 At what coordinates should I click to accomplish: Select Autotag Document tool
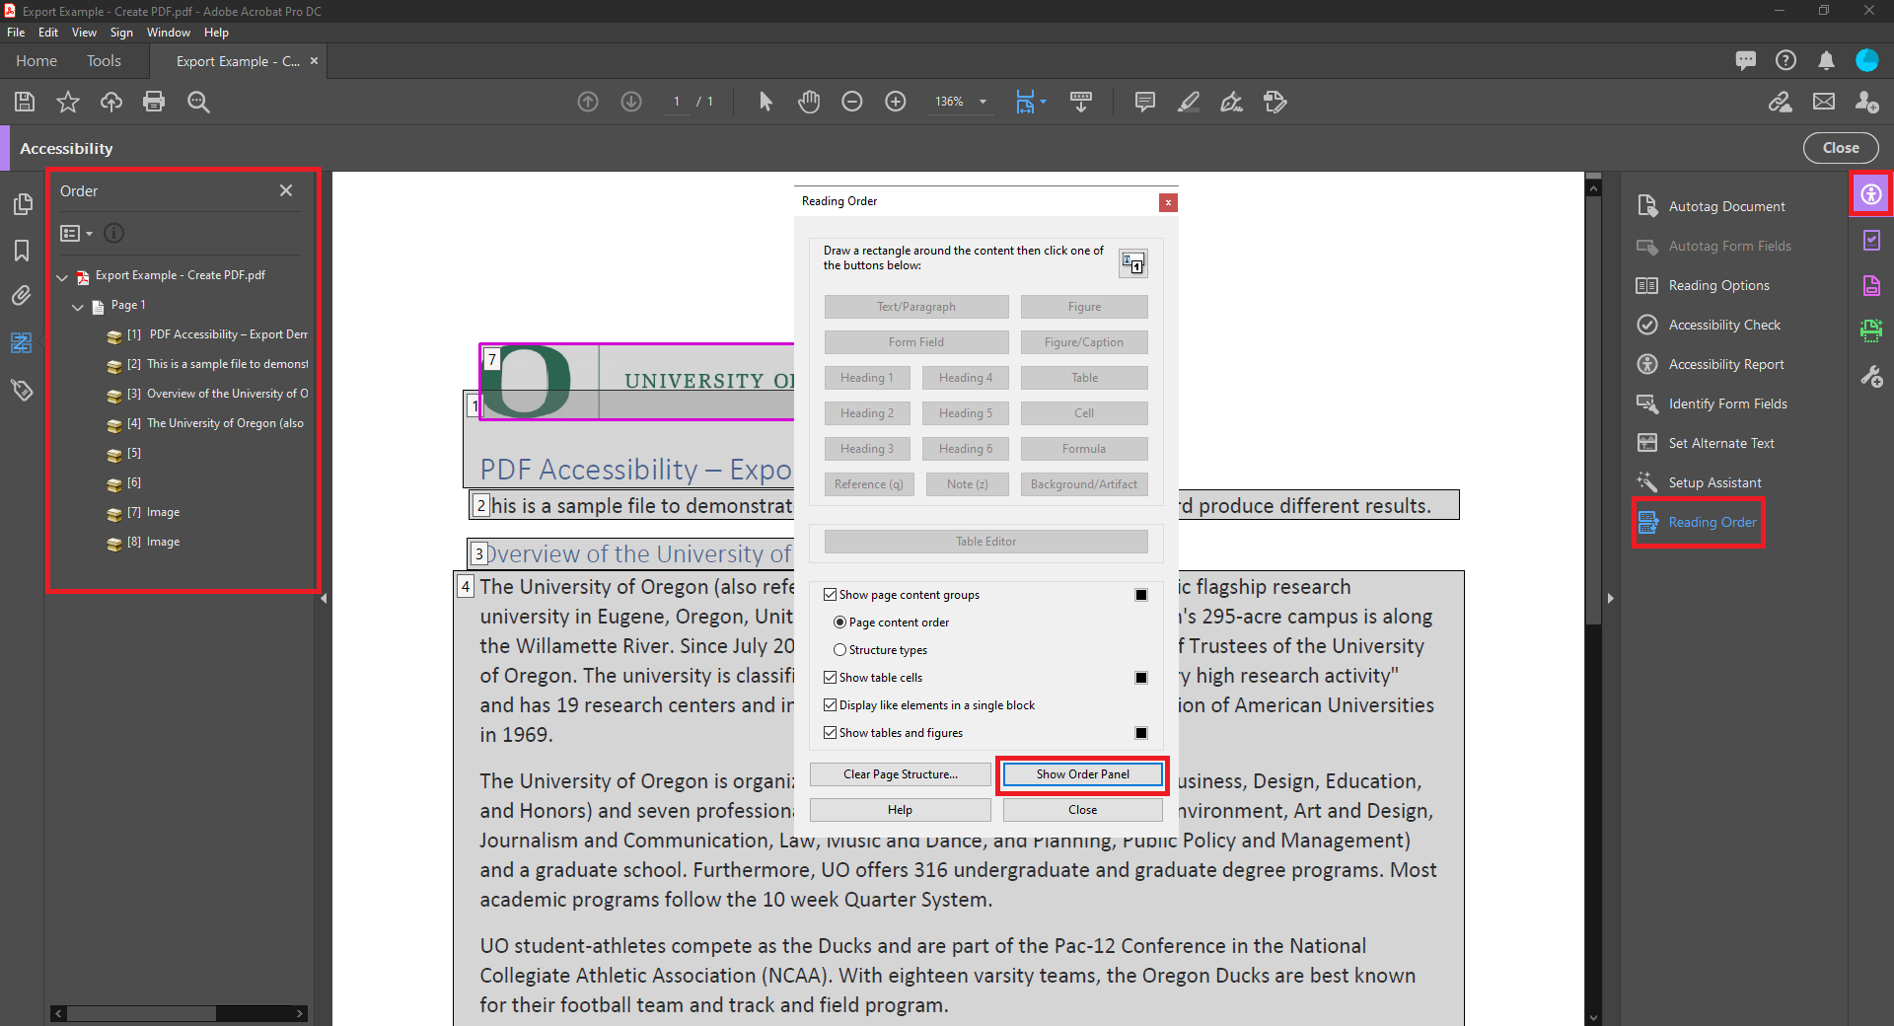(1726, 206)
